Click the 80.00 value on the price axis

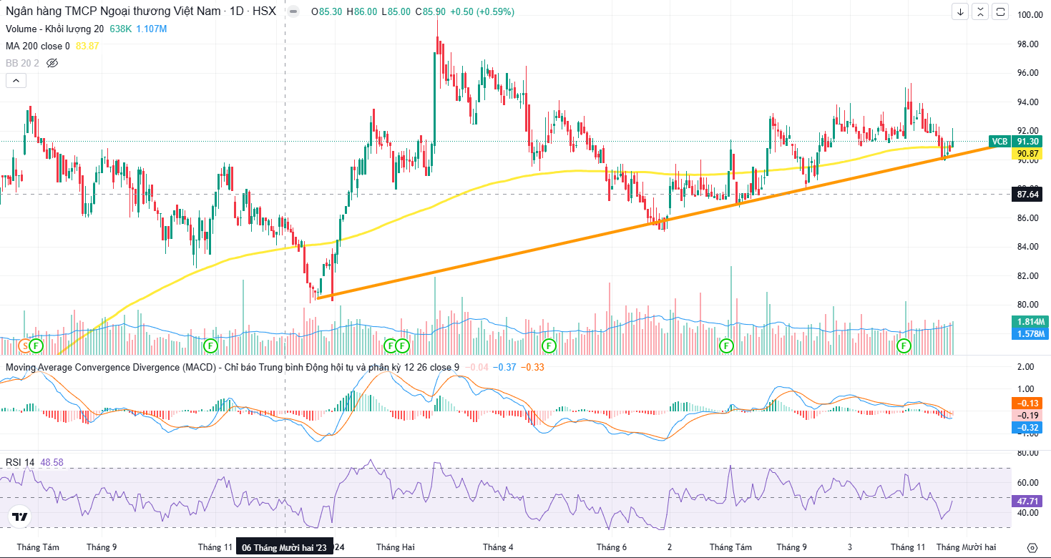[1029, 305]
